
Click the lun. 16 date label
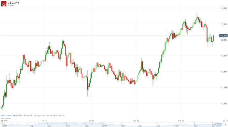tap(91, 121)
